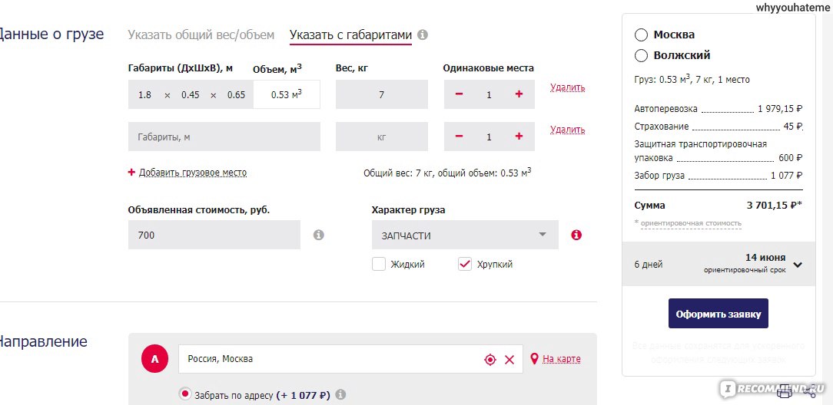Switch to Указать общий вес/объем tab

pos(201,35)
